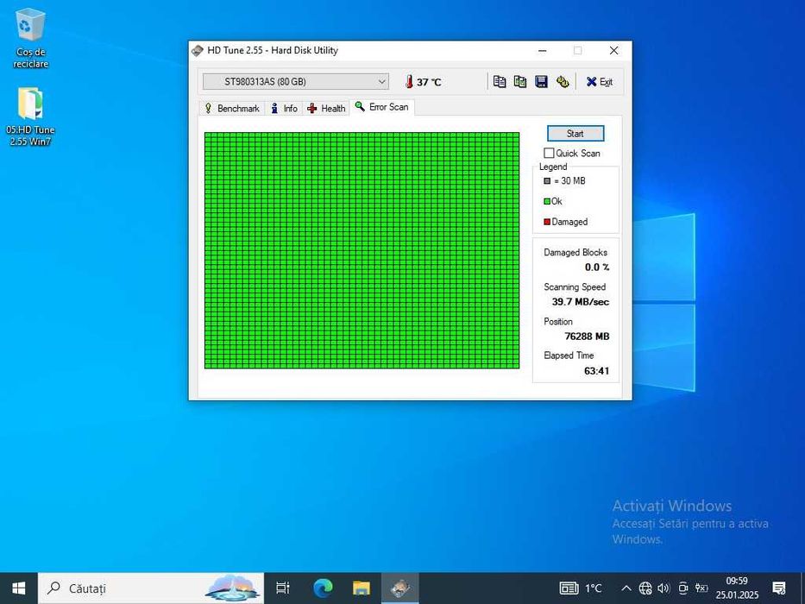Screen dimensions: 805x604
Task: Open File Explorer from the taskbar
Action: (362, 588)
